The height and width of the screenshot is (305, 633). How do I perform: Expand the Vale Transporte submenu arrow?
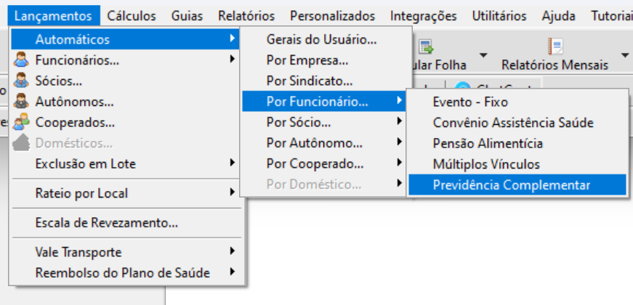(232, 251)
